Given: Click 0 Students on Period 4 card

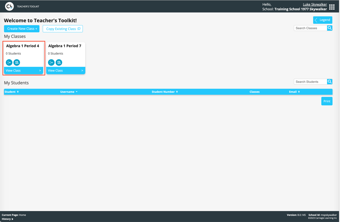Looking at the screenshot, I should 13,53.
